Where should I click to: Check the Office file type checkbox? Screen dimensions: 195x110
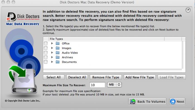46,44
